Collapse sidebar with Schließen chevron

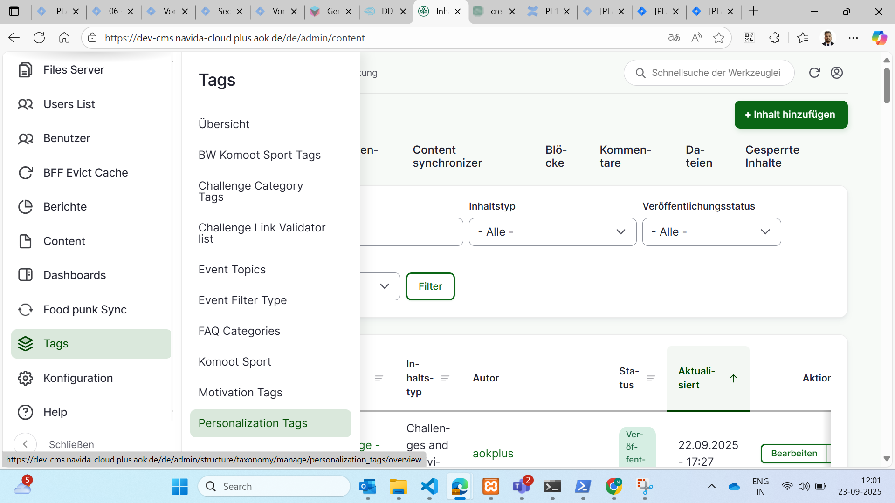(x=25, y=444)
